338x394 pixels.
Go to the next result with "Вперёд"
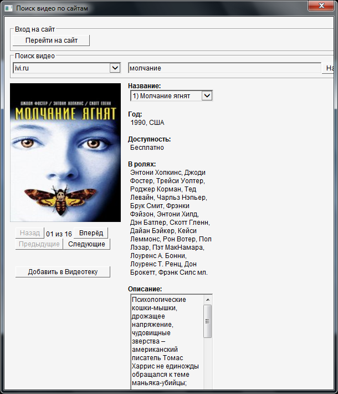point(91,233)
